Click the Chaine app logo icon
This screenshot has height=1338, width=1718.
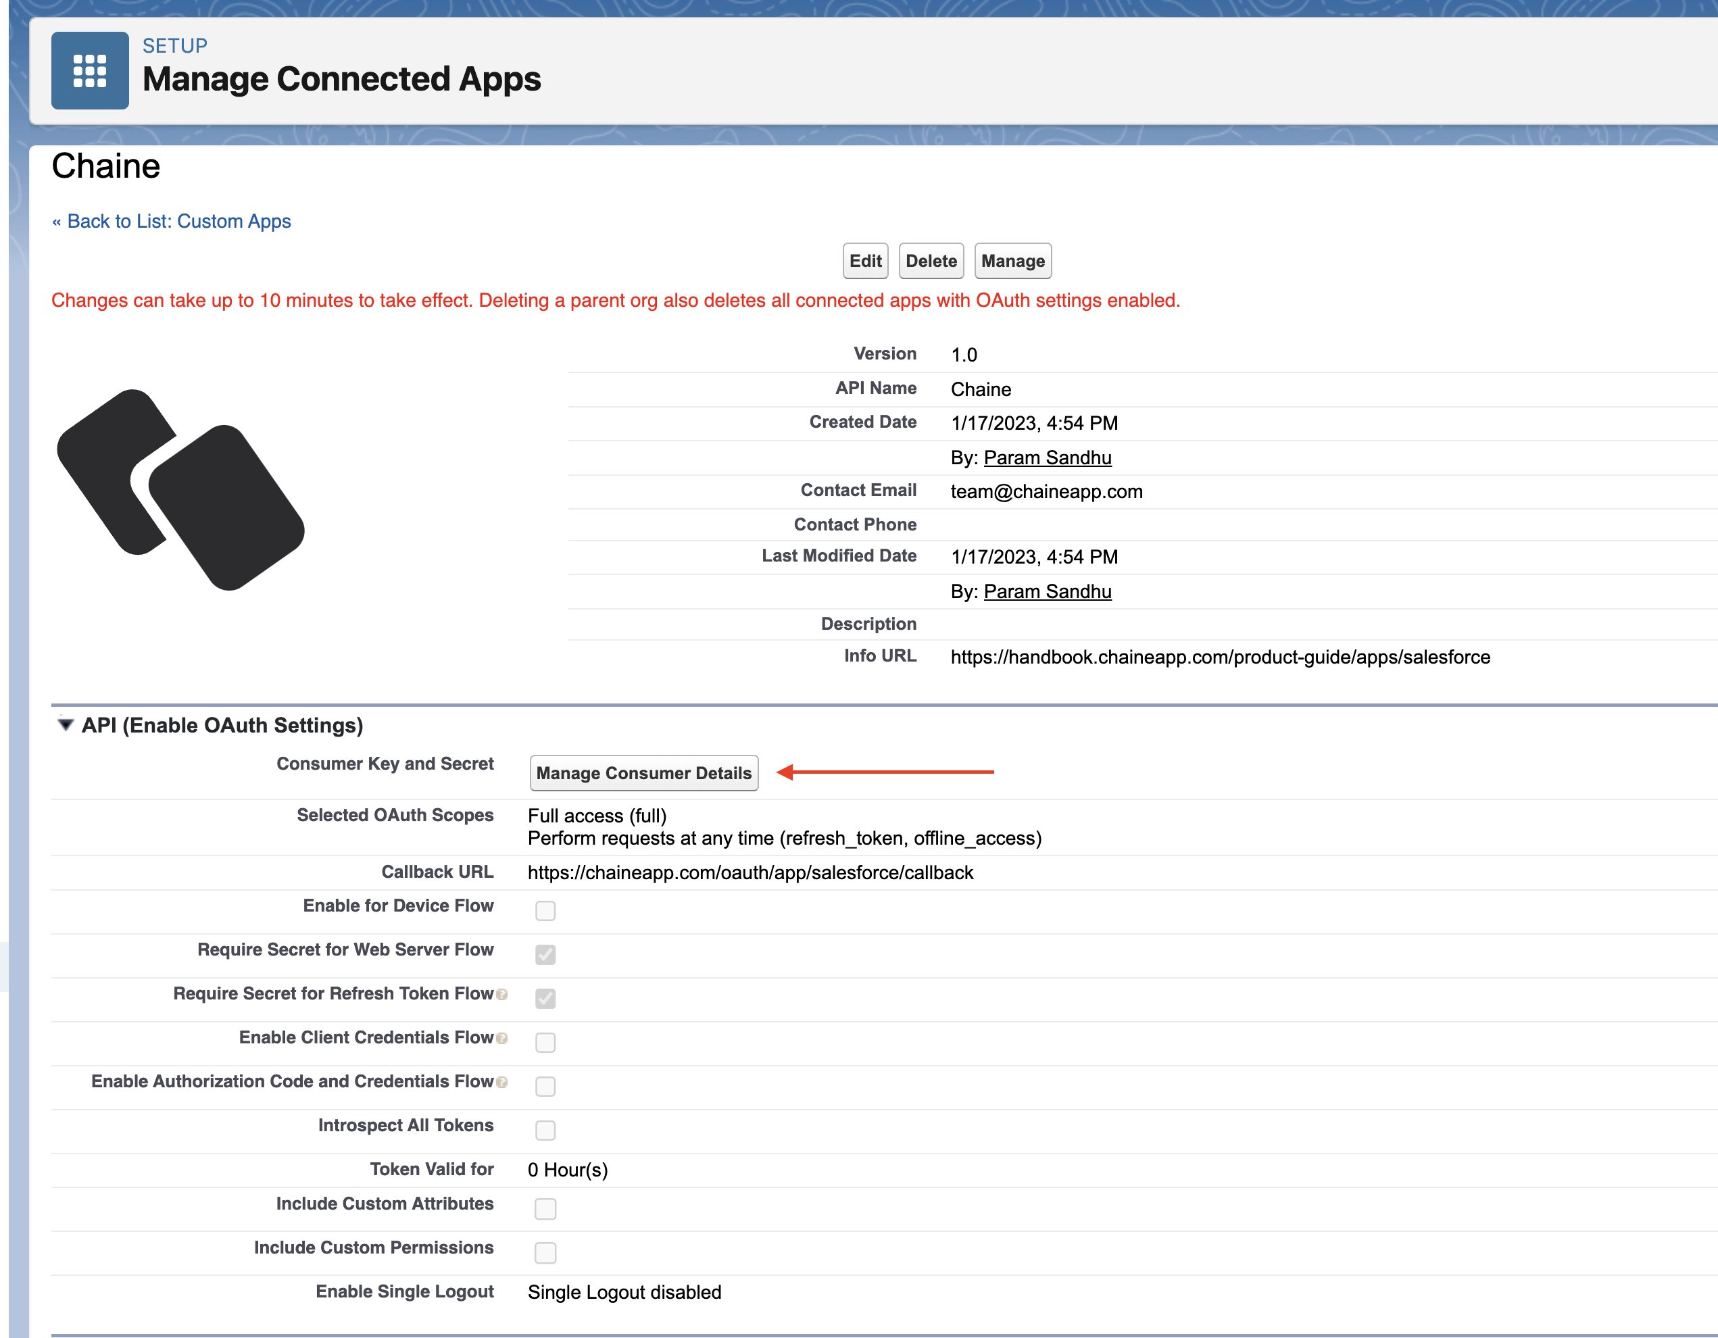tap(182, 493)
